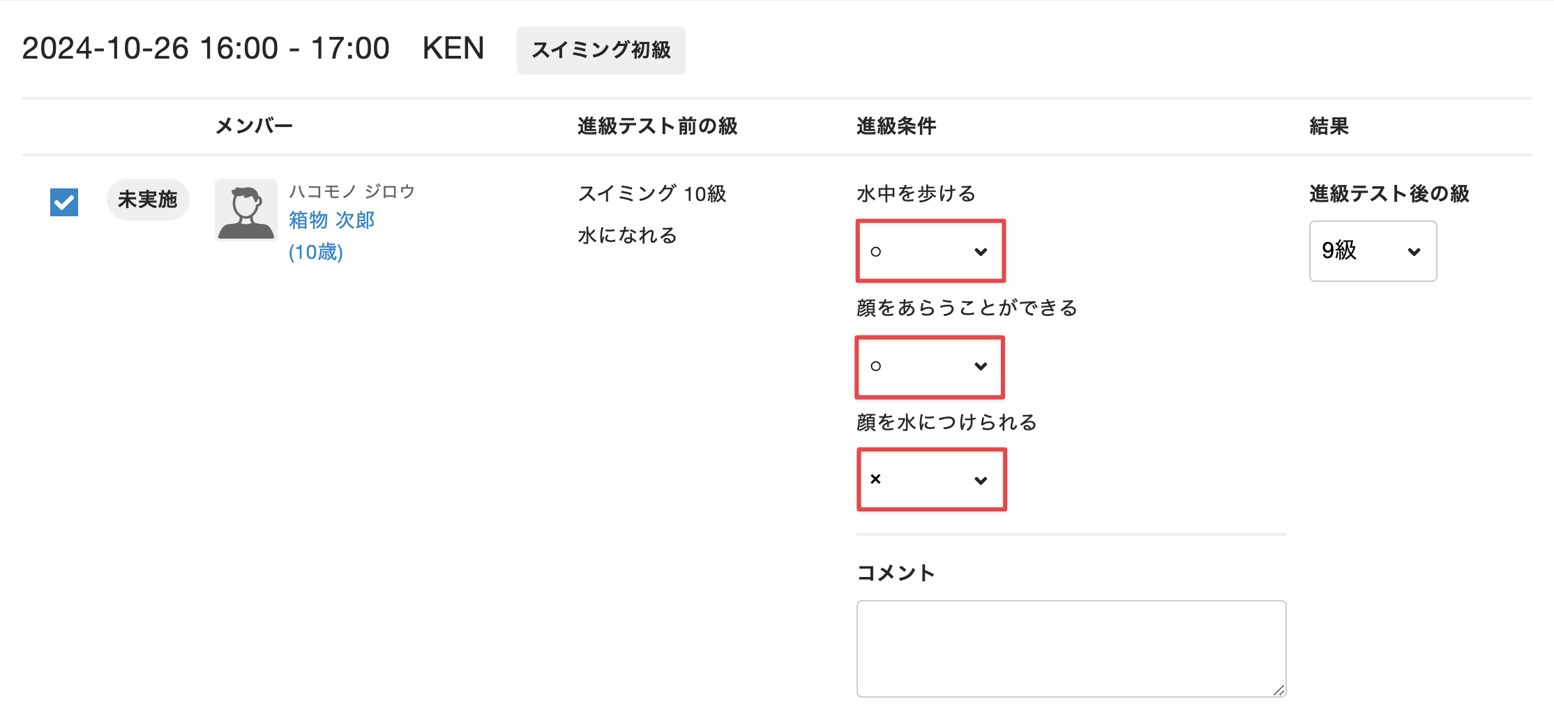1554x720 pixels.
Task: Click inside the コメント text area
Action: point(1071,649)
